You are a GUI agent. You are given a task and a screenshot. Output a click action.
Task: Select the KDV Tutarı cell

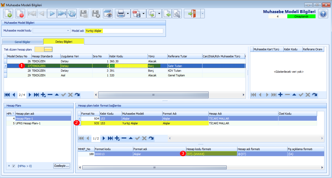tap(185, 71)
